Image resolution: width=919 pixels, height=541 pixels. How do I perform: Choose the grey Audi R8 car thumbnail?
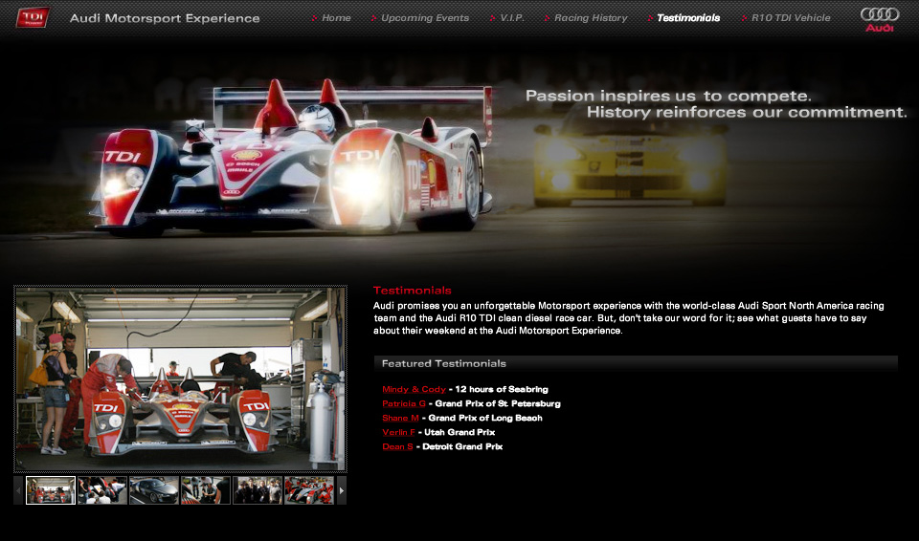click(x=154, y=490)
